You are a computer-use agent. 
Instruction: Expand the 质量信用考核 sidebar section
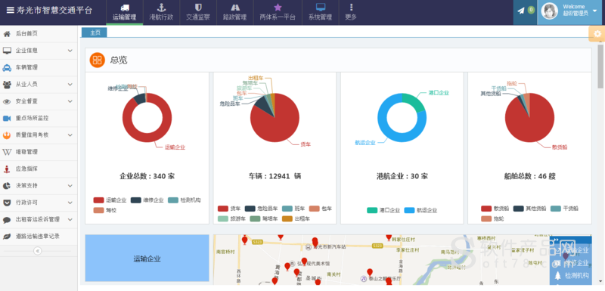pyautogui.click(x=39, y=135)
